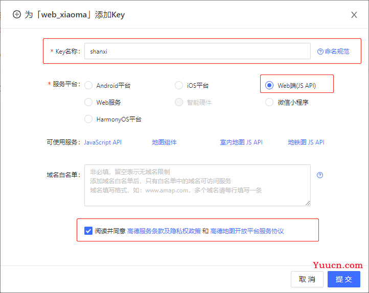Click the disabled 智能硬件 radio option
369x293 pixels.
click(x=179, y=102)
